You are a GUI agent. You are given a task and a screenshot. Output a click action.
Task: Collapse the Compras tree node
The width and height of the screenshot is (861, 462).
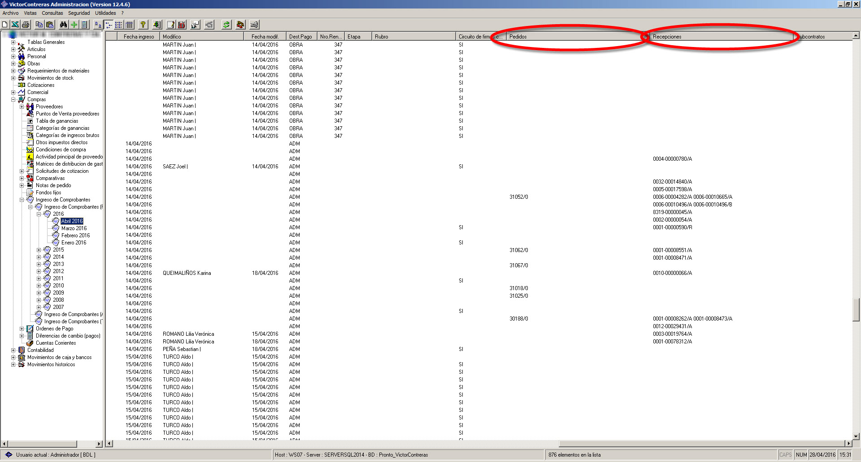13,99
